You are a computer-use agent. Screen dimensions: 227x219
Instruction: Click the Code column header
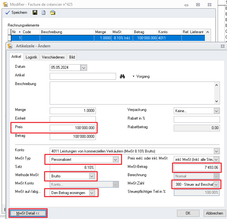31,32
